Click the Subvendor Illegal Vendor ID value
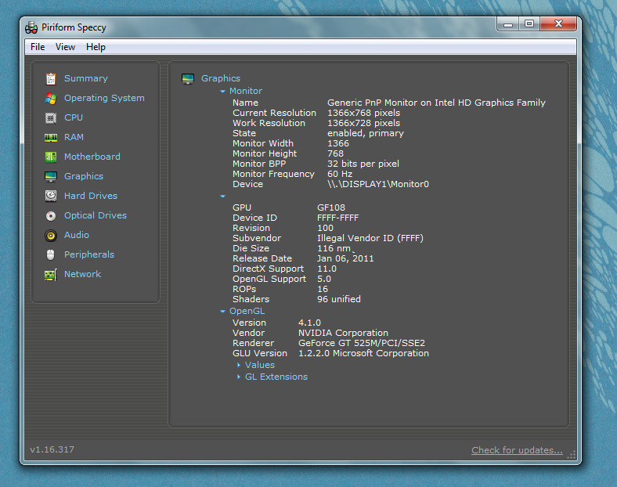The image size is (617, 487). click(x=370, y=238)
